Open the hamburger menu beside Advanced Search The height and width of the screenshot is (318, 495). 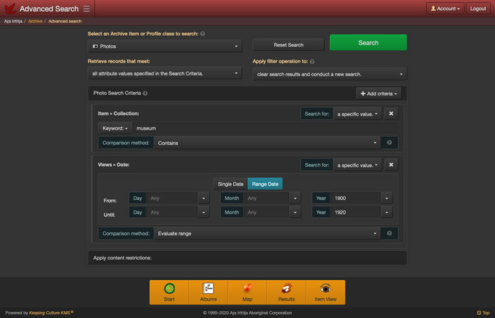pyautogui.click(x=86, y=9)
